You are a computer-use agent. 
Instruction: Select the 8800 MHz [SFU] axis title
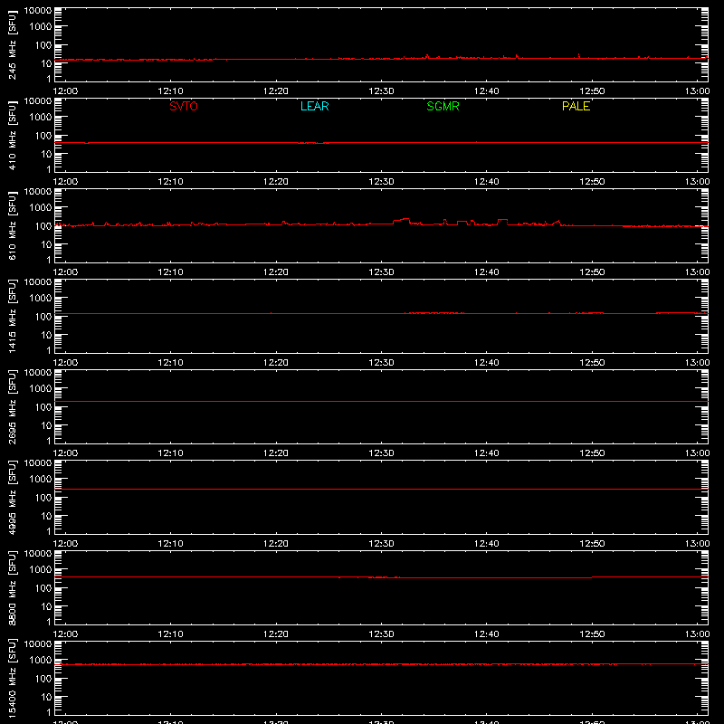tap(13, 587)
